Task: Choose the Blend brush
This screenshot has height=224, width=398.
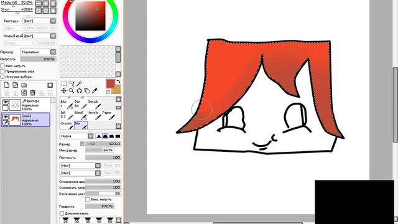Action: pos(80,115)
